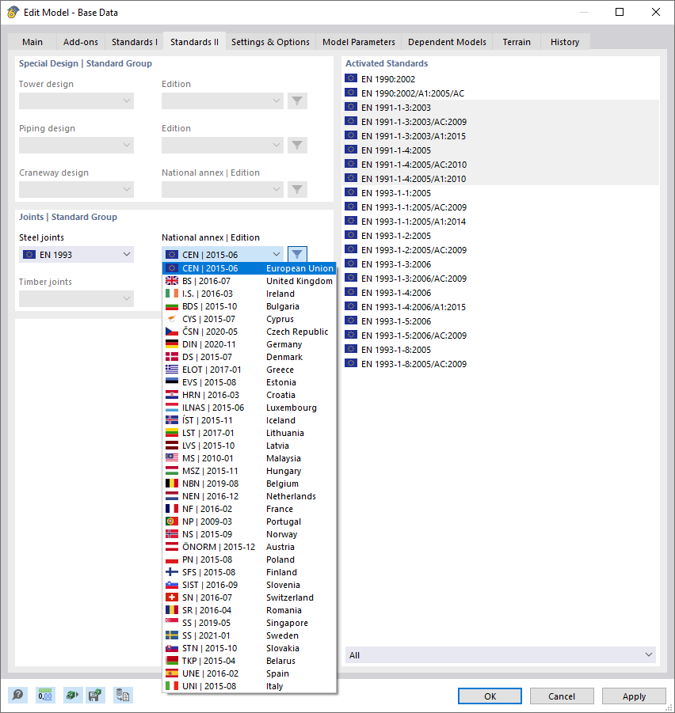Switch to the Dependent Models tab
675x713 pixels.
tap(447, 42)
